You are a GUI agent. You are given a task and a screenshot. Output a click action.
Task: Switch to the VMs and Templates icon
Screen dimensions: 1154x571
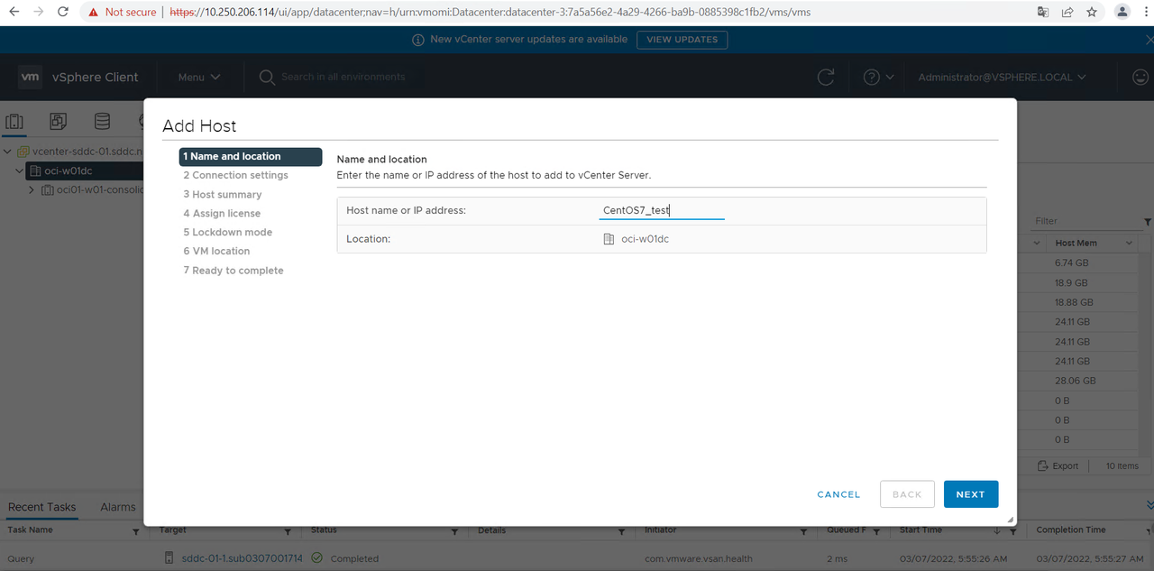[58, 122]
